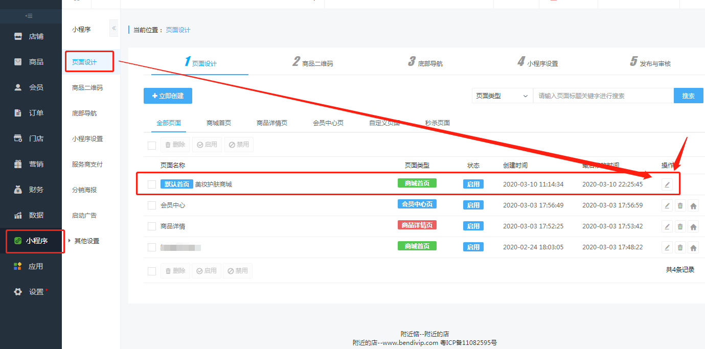The image size is (705, 349).
Task: Select step 1 页面设计 tab
Action: click(200, 62)
